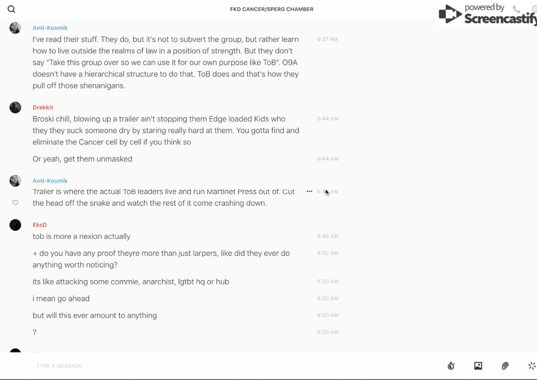The image size is (537, 380).
Task: Open Drekkit's profile from the username
Action: point(43,107)
